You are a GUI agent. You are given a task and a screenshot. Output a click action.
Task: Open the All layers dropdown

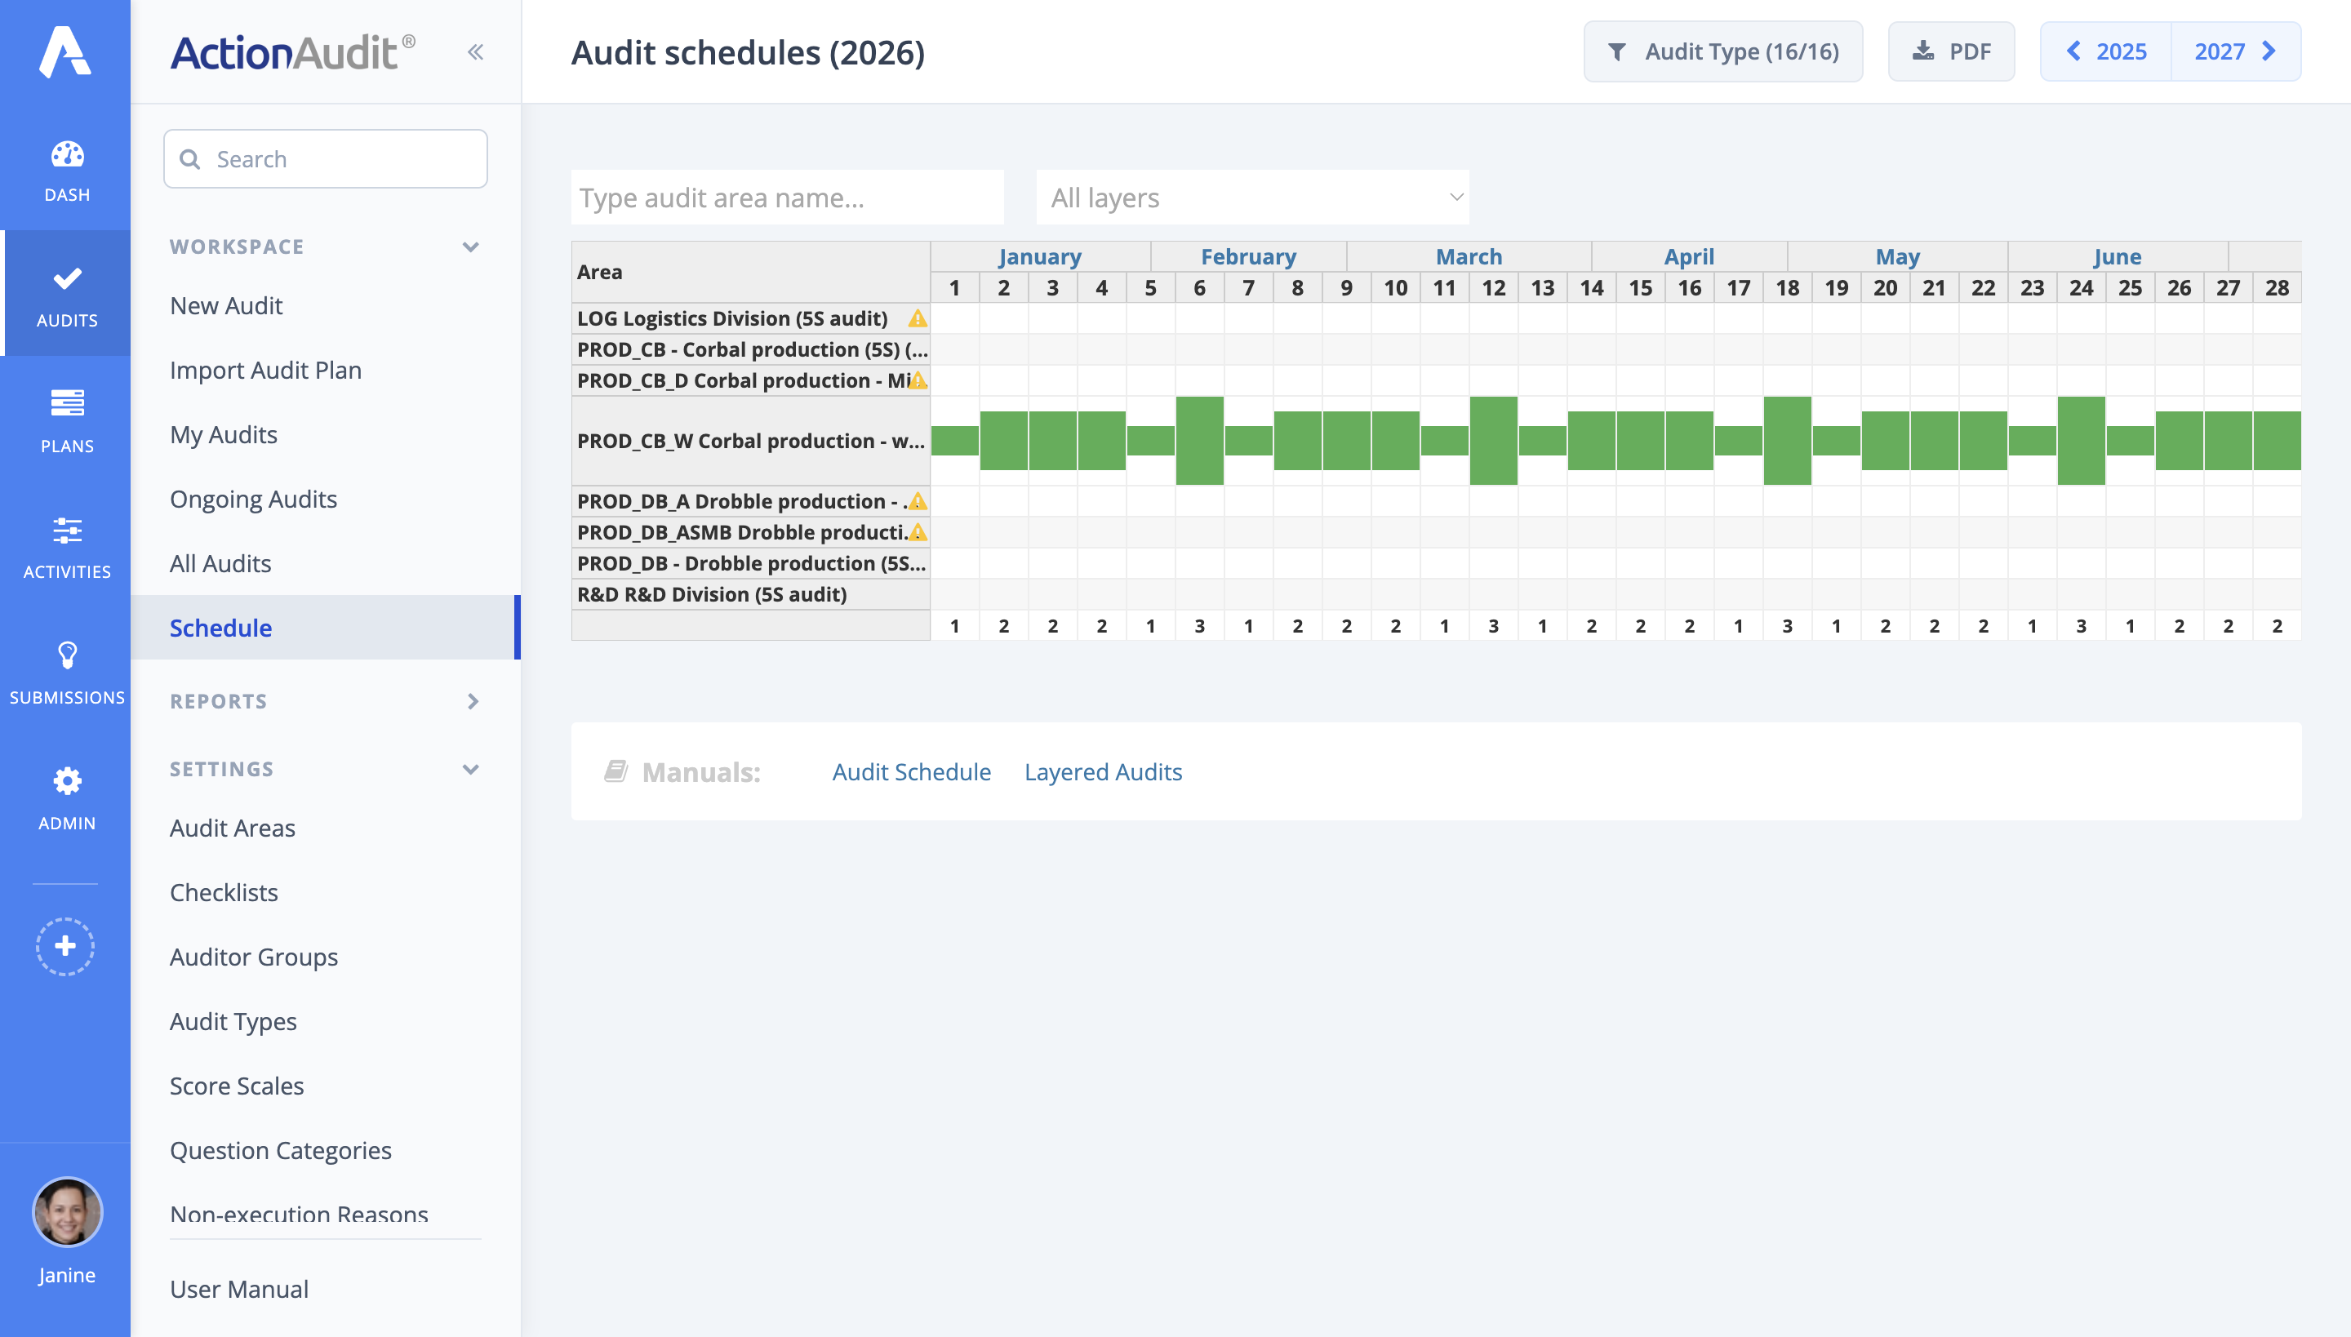1251,197
